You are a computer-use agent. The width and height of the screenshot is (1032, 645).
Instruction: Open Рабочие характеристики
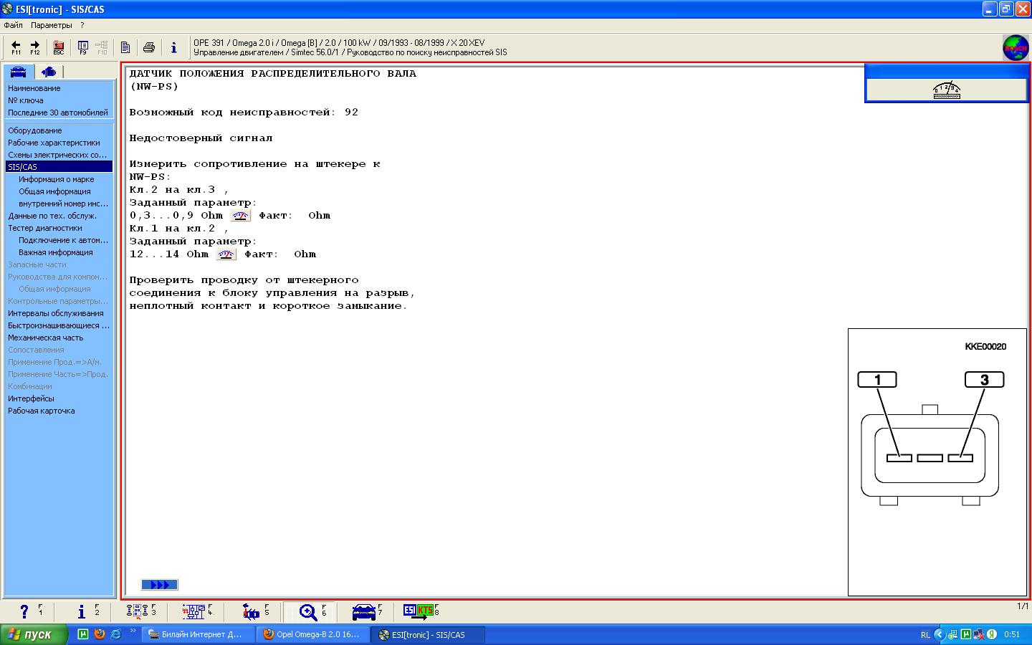click(54, 143)
